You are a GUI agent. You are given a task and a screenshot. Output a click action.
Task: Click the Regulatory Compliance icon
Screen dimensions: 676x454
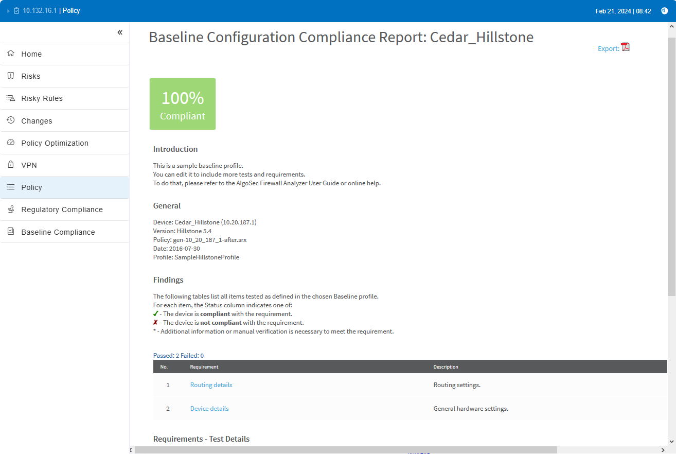pos(10,209)
